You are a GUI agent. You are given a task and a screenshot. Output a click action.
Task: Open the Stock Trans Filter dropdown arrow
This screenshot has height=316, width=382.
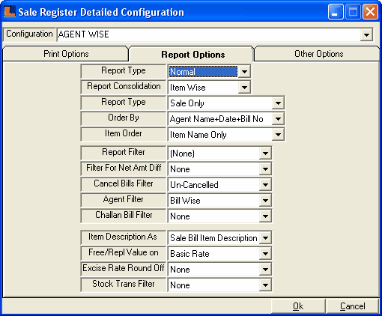[x=265, y=285]
